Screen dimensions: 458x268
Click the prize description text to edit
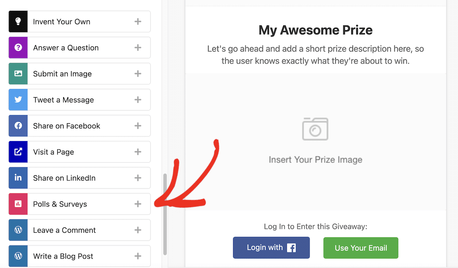[316, 55]
